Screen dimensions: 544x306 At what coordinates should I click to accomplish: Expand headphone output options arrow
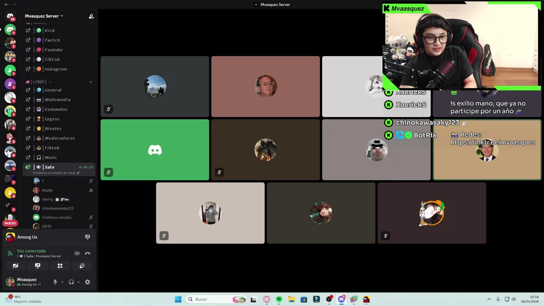[x=78, y=282]
